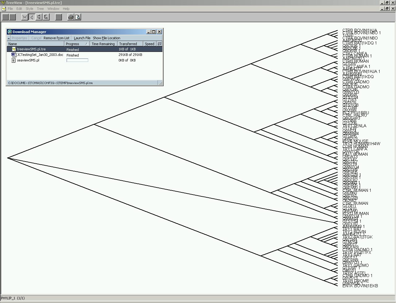Open Print Preview from the toolbar

pos(78,17)
